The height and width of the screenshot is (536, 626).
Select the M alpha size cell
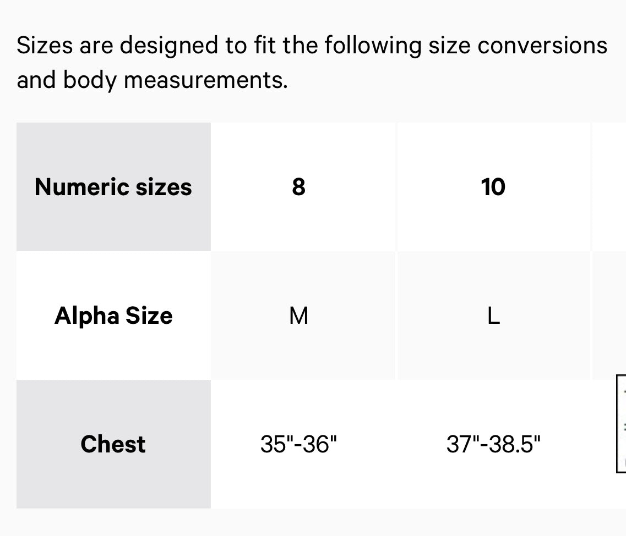(298, 316)
